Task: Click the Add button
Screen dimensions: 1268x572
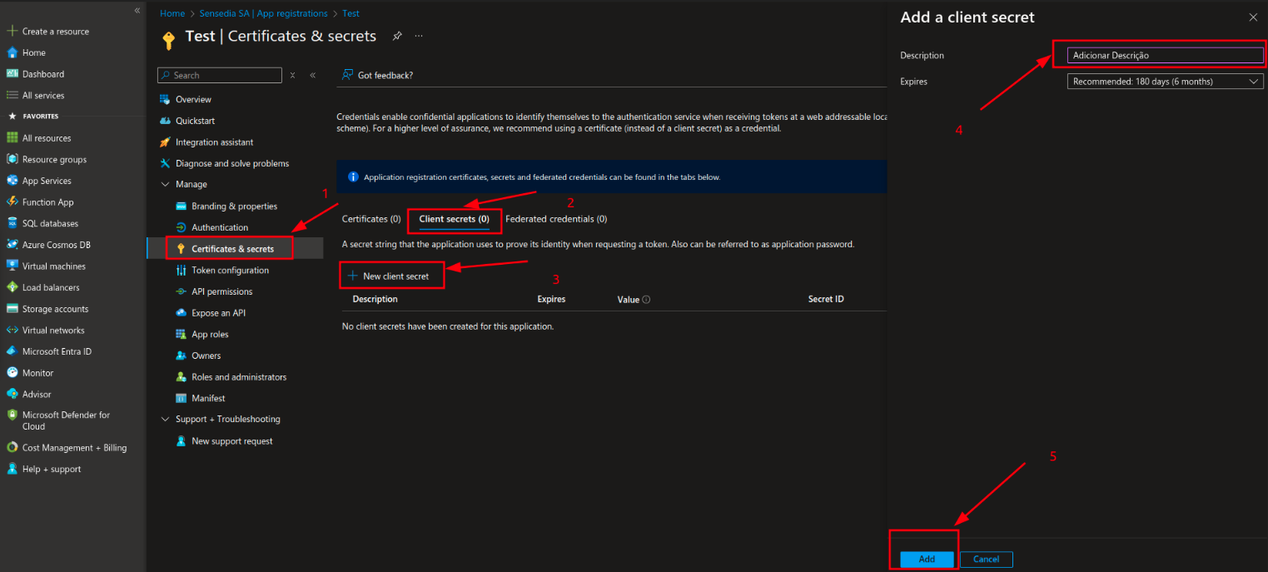Action: [927, 560]
